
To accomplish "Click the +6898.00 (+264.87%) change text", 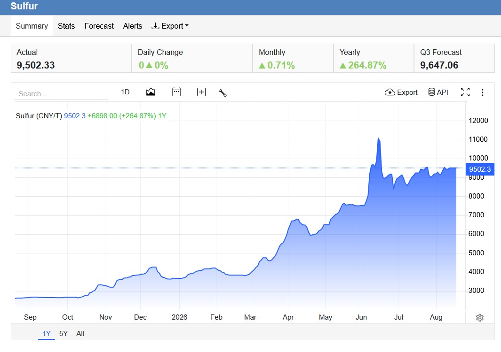I will coord(122,116).
